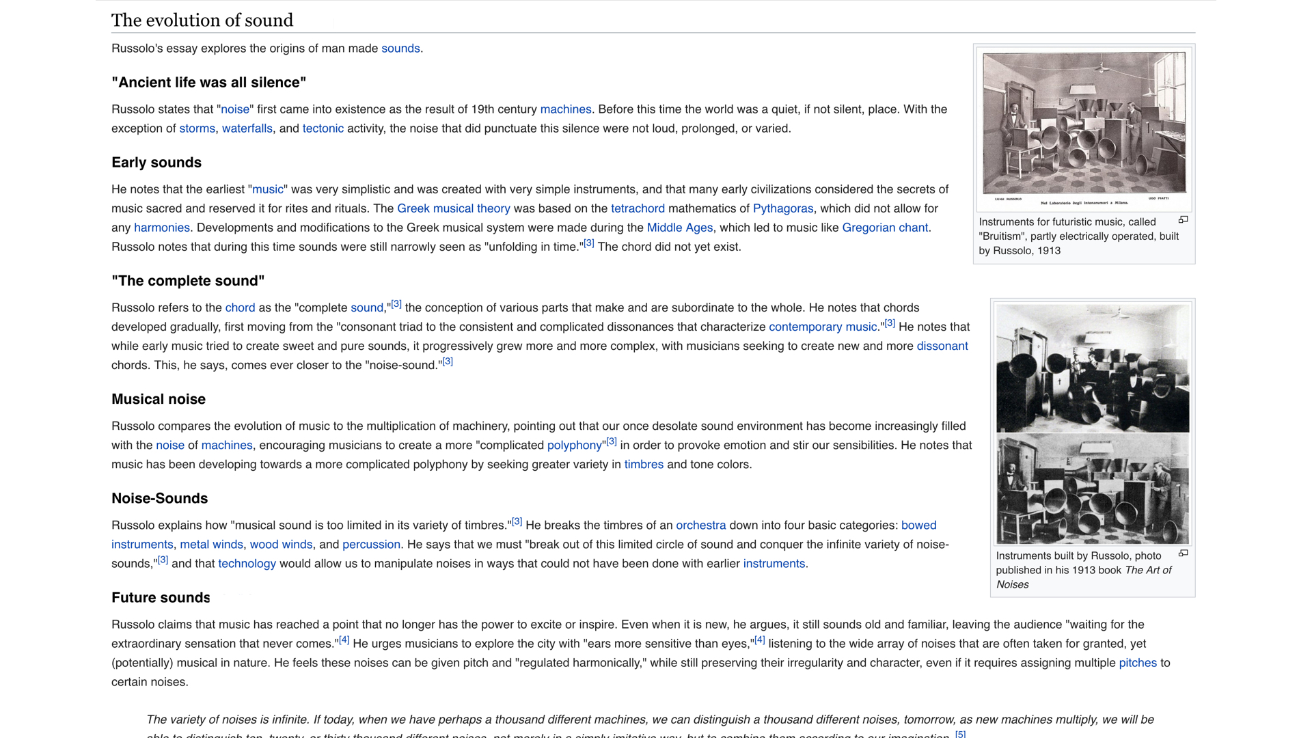Click the "Greek musical theory" link
This screenshot has height=738, width=1312.
(453, 208)
